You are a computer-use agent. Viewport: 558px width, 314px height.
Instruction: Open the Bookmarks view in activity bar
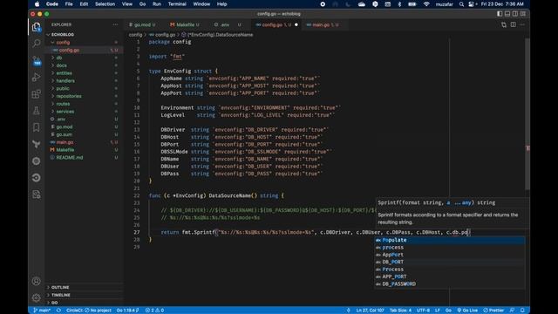[x=36, y=127]
